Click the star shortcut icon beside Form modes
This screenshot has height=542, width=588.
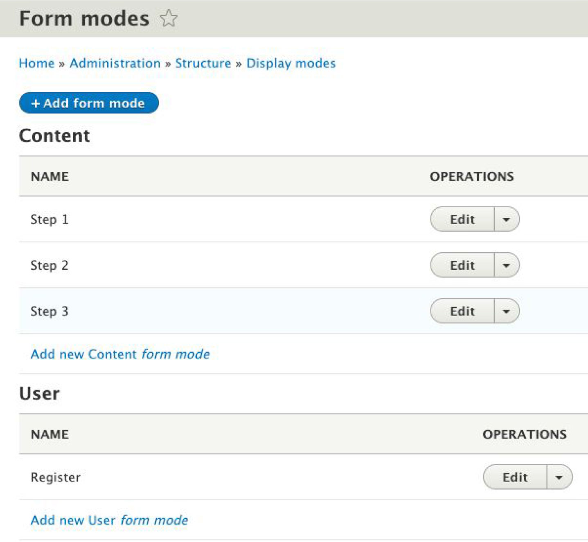(169, 18)
